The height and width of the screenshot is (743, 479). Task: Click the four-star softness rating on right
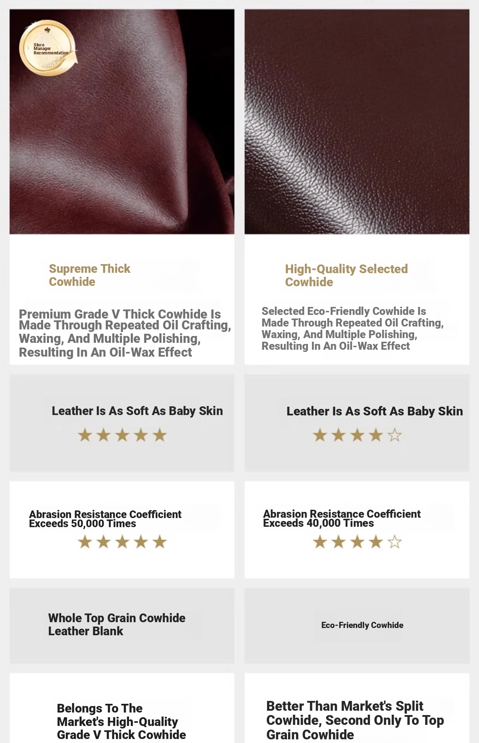click(x=357, y=435)
